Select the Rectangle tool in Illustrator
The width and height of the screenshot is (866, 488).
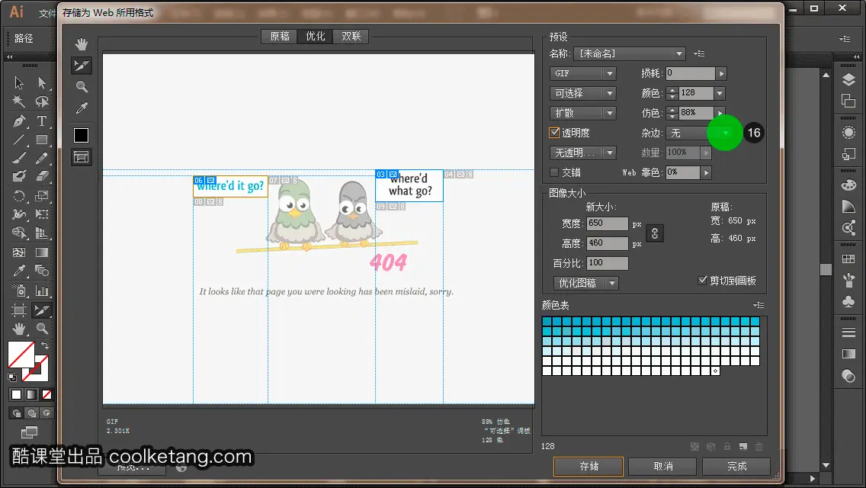[42, 140]
